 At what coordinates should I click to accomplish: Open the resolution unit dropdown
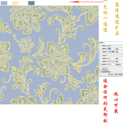tap(119, 65)
